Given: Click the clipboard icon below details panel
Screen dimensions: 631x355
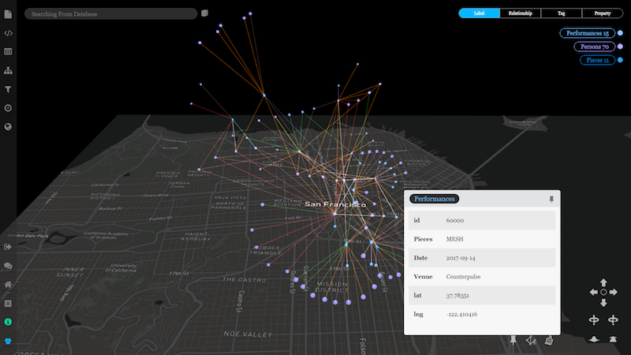Looking at the screenshot, I should coord(549,341).
